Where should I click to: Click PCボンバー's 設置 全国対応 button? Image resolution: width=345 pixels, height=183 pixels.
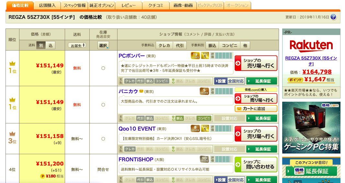pos(229,81)
